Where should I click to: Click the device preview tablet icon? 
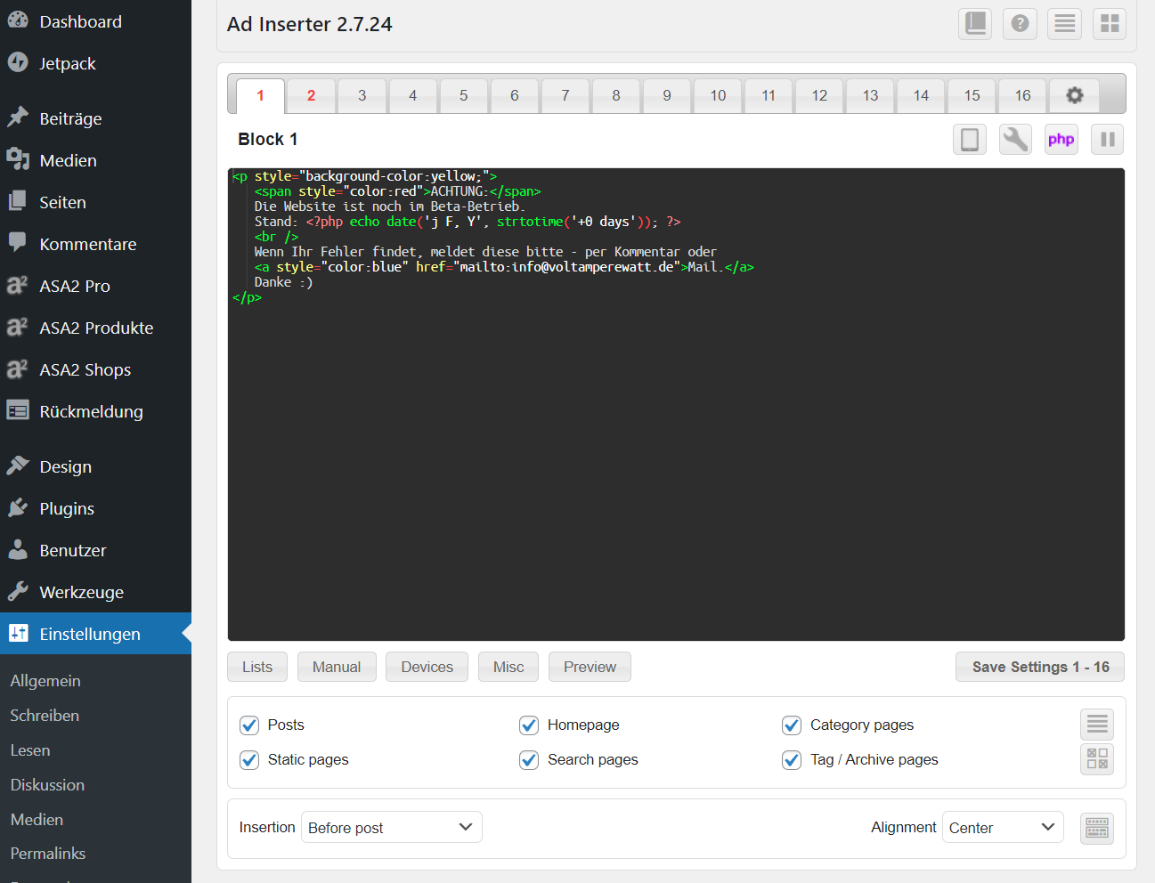pyautogui.click(x=969, y=140)
